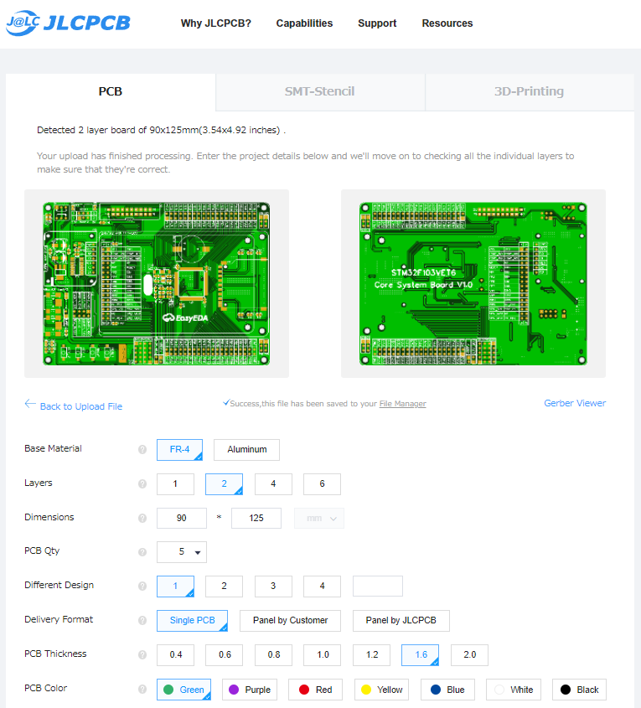The image size is (641, 708).
Task: Open help icon for PCB Thickness
Action: point(142,654)
